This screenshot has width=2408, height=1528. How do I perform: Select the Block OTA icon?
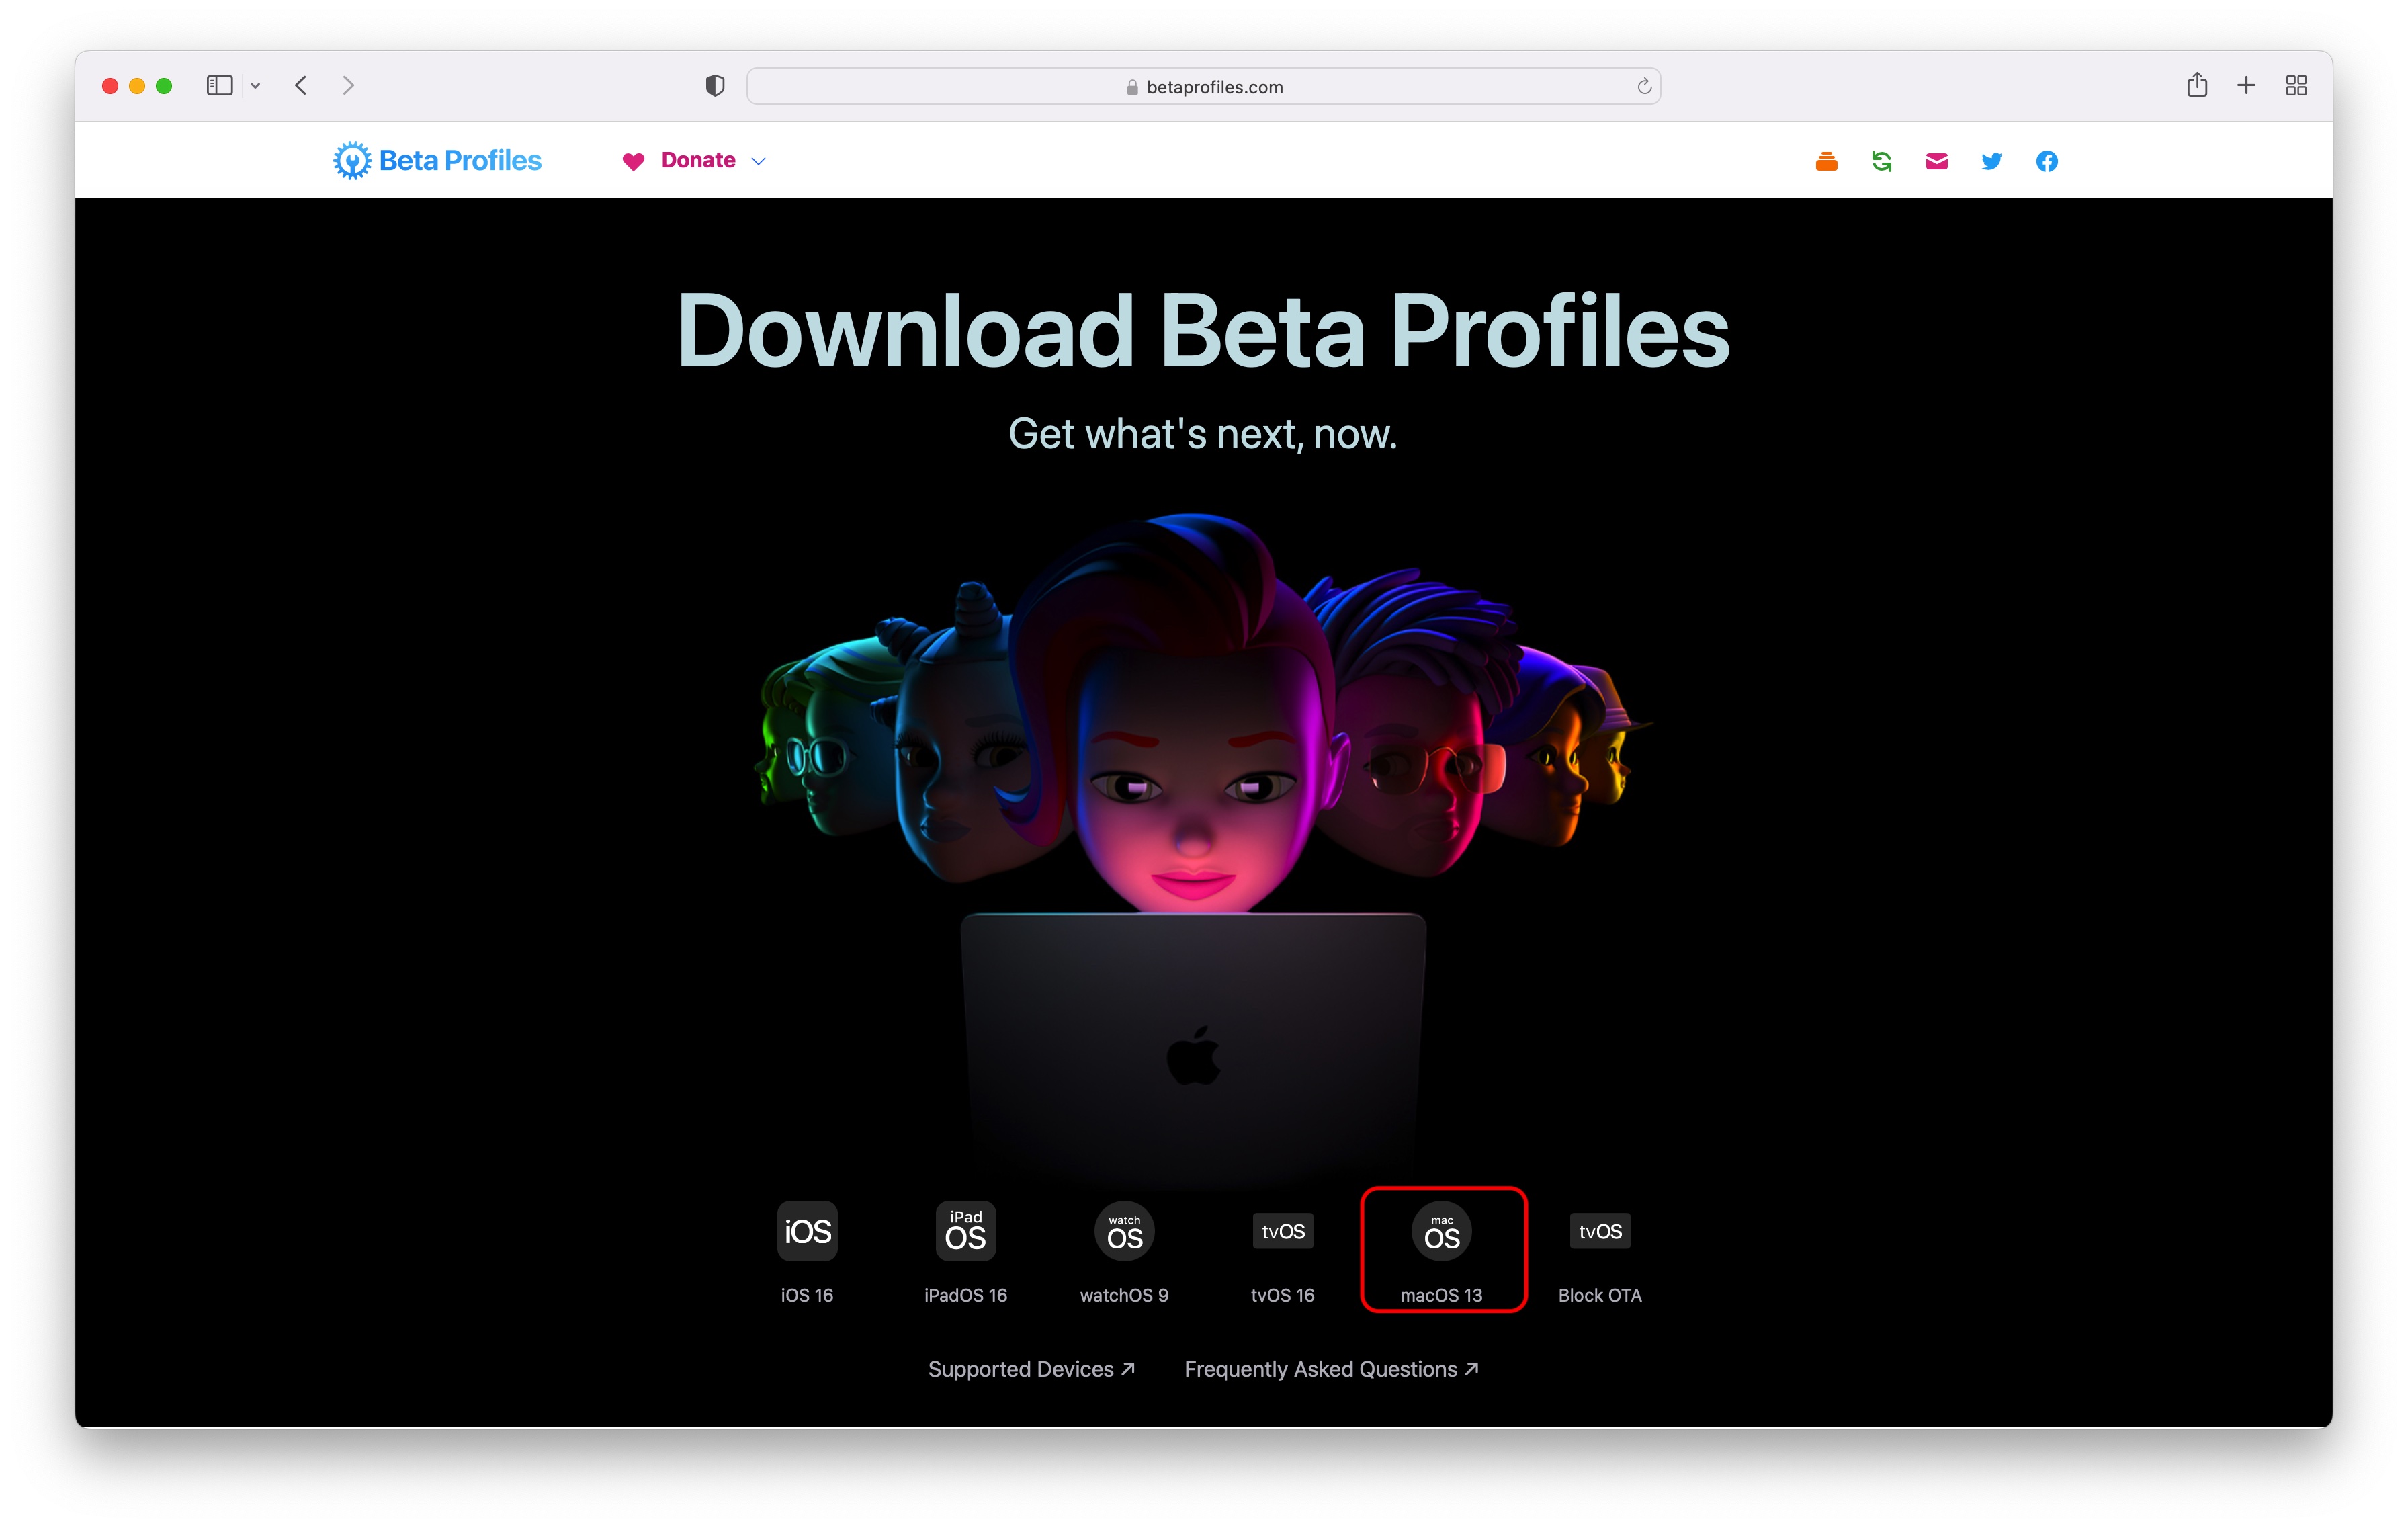tap(1599, 1231)
